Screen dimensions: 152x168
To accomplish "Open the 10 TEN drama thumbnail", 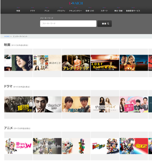I will point(18,105).
